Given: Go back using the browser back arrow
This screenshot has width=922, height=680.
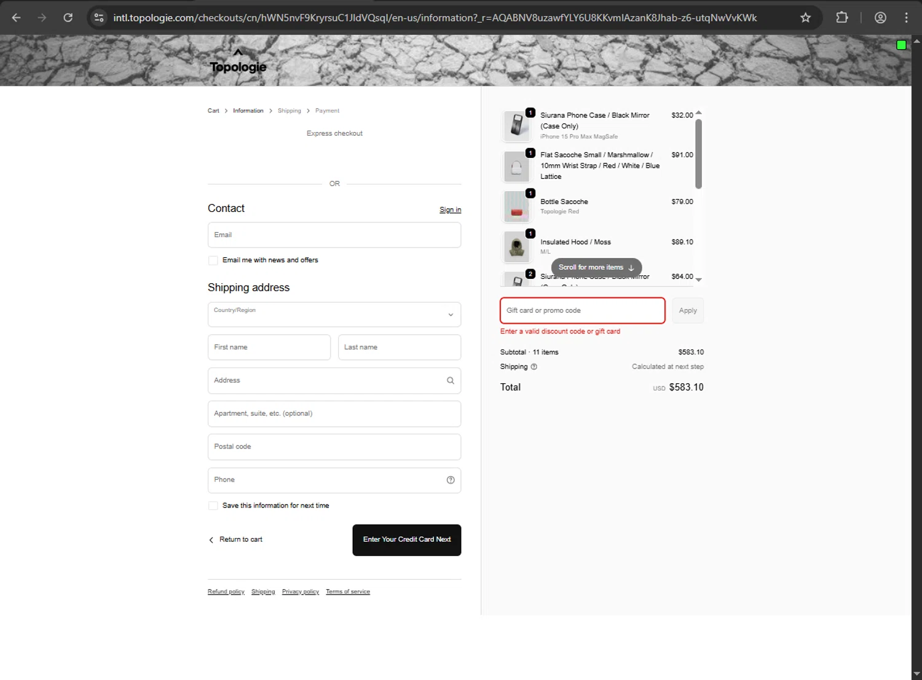Looking at the screenshot, I should (17, 18).
